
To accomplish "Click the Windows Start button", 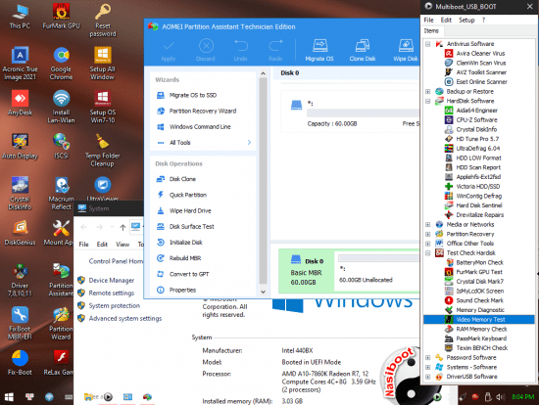I will pyautogui.click(x=9, y=397).
